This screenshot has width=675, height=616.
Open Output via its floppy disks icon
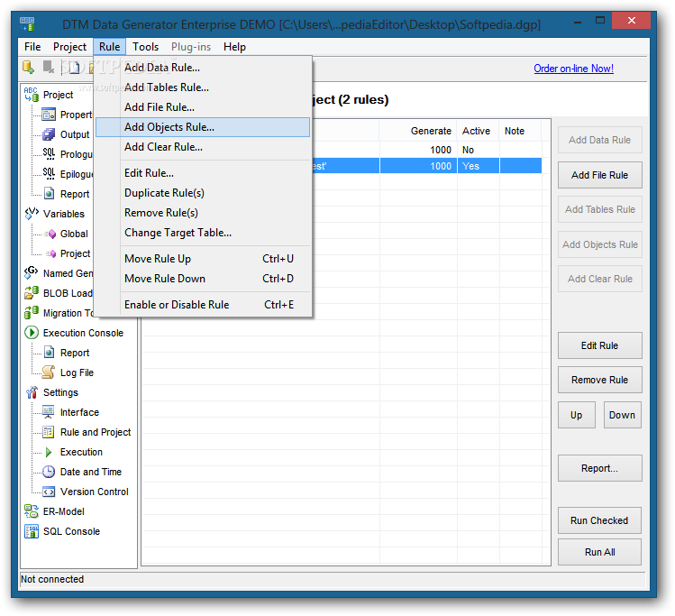coord(49,134)
